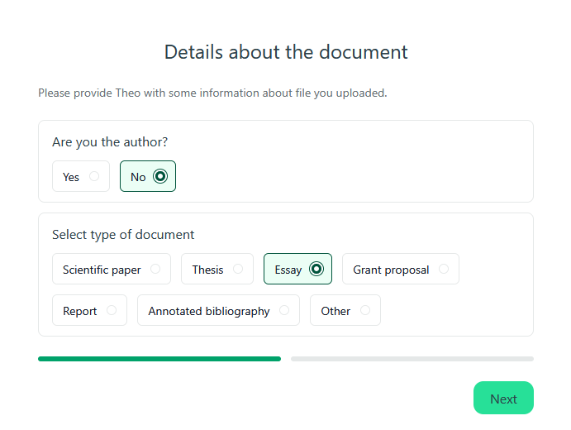
Task: Click the gray unfinished progress bar segment
Action: coord(412,359)
